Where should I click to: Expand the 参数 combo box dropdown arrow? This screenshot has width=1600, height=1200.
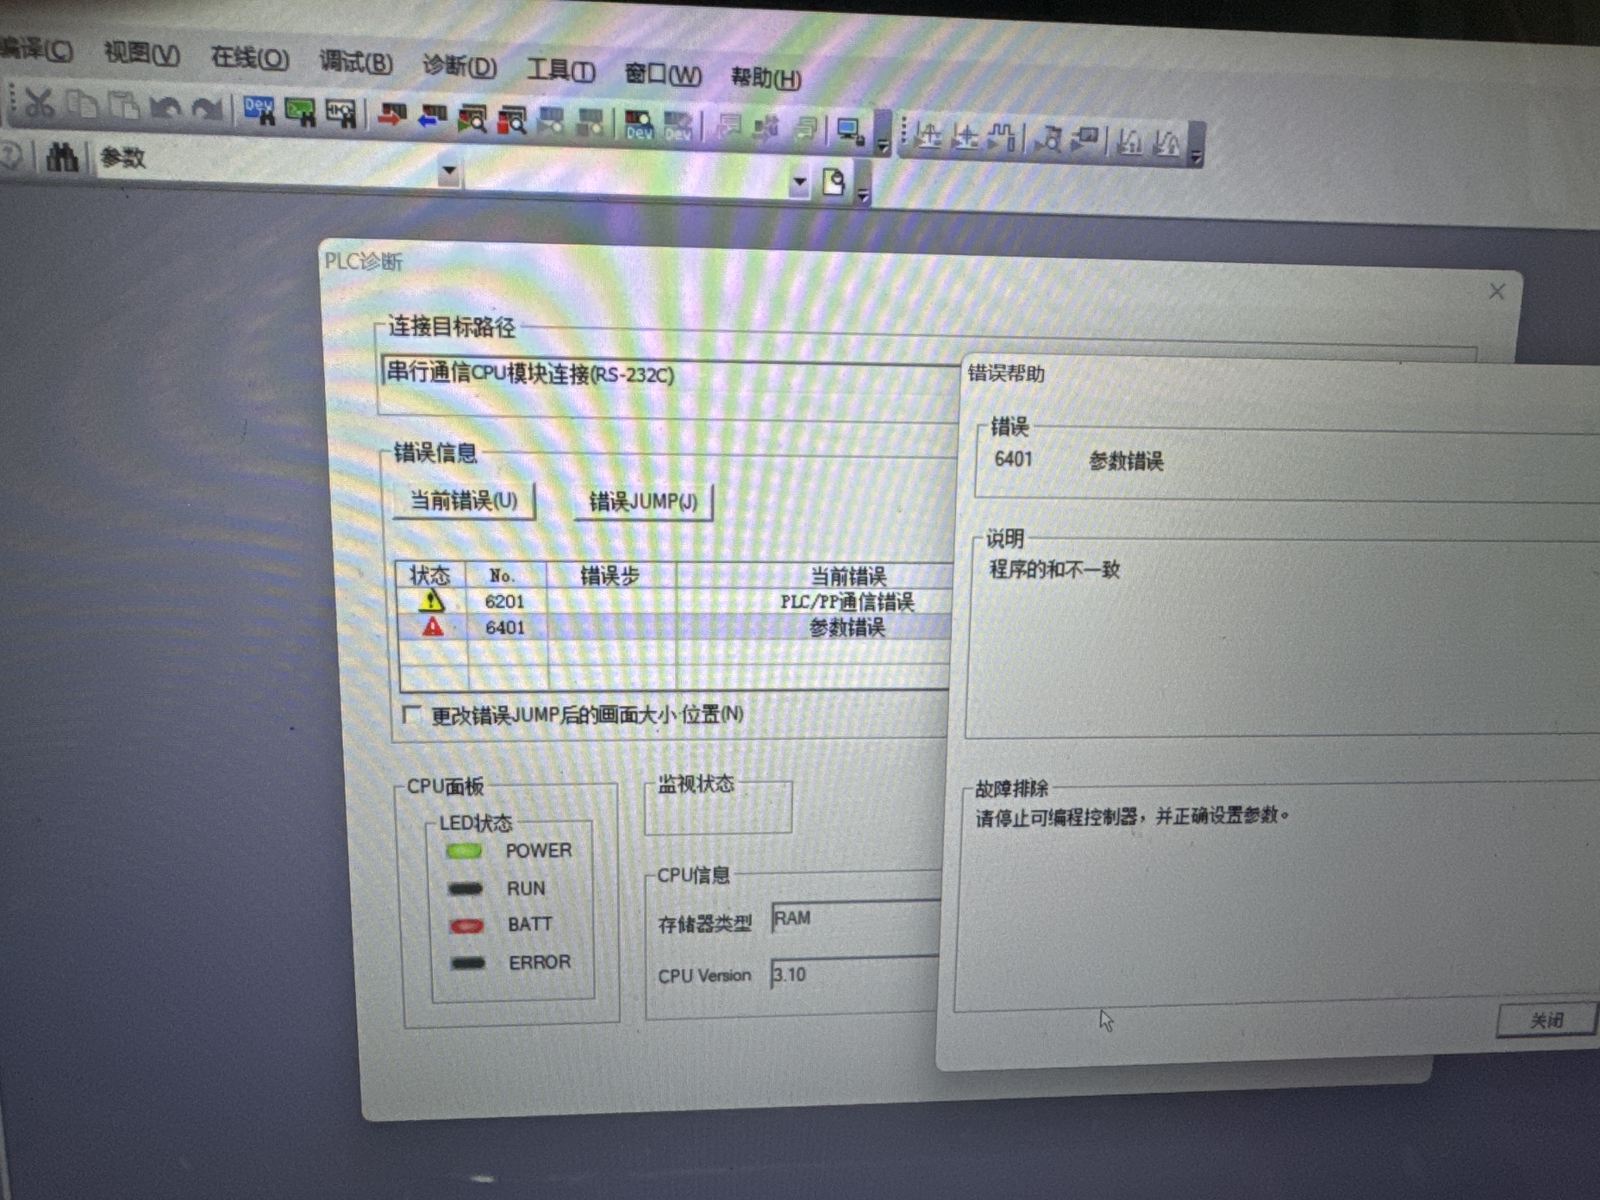click(x=448, y=171)
